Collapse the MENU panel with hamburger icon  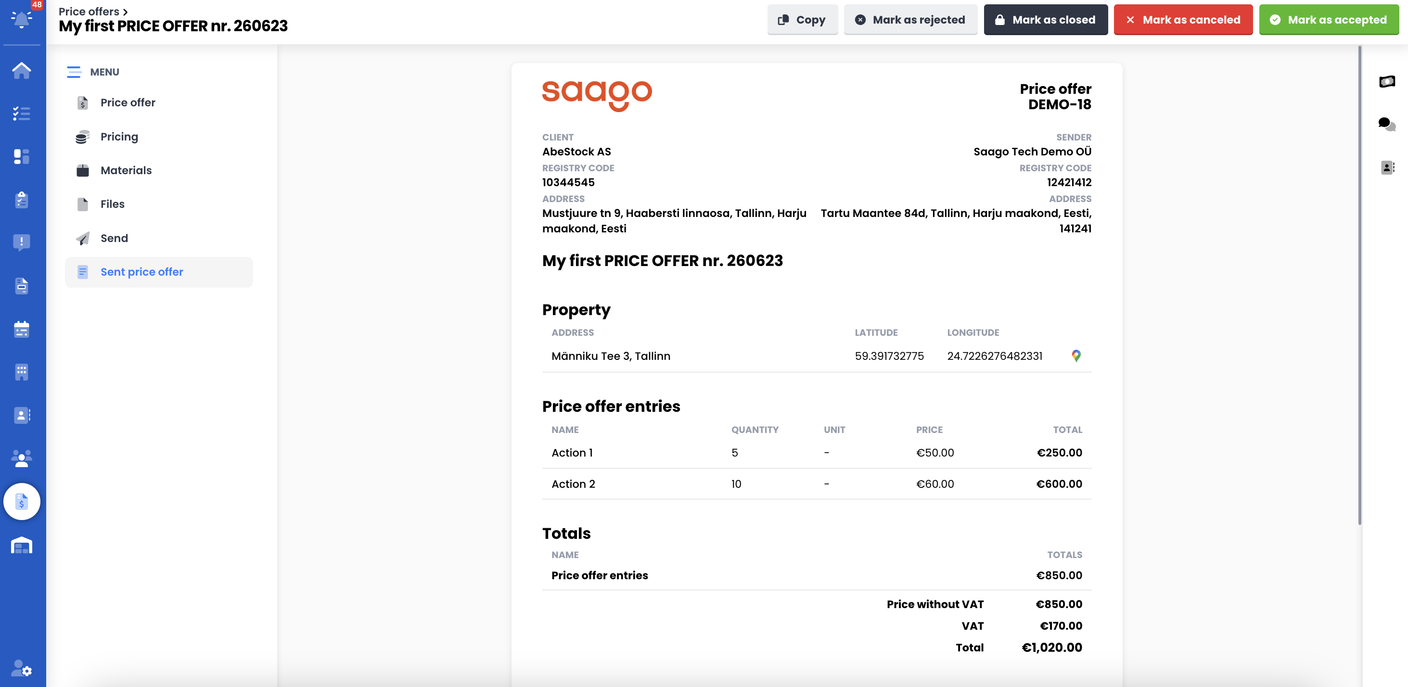pyautogui.click(x=75, y=72)
